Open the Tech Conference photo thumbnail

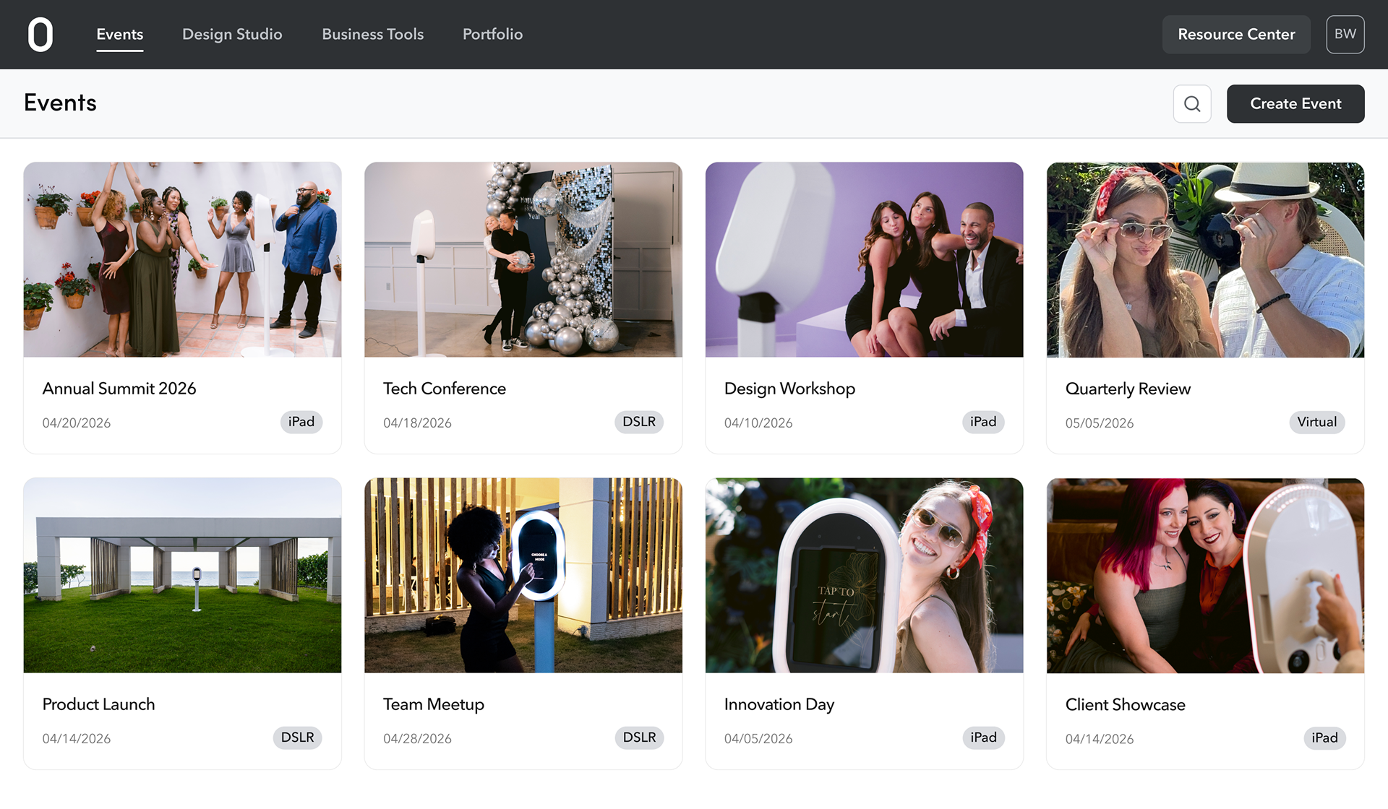tap(523, 260)
